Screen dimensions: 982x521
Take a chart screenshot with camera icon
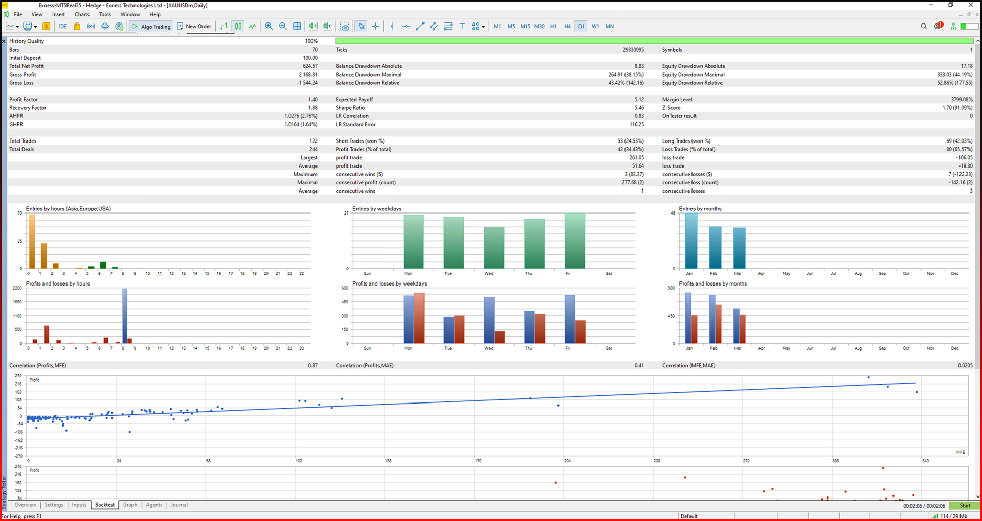point(345,27)
